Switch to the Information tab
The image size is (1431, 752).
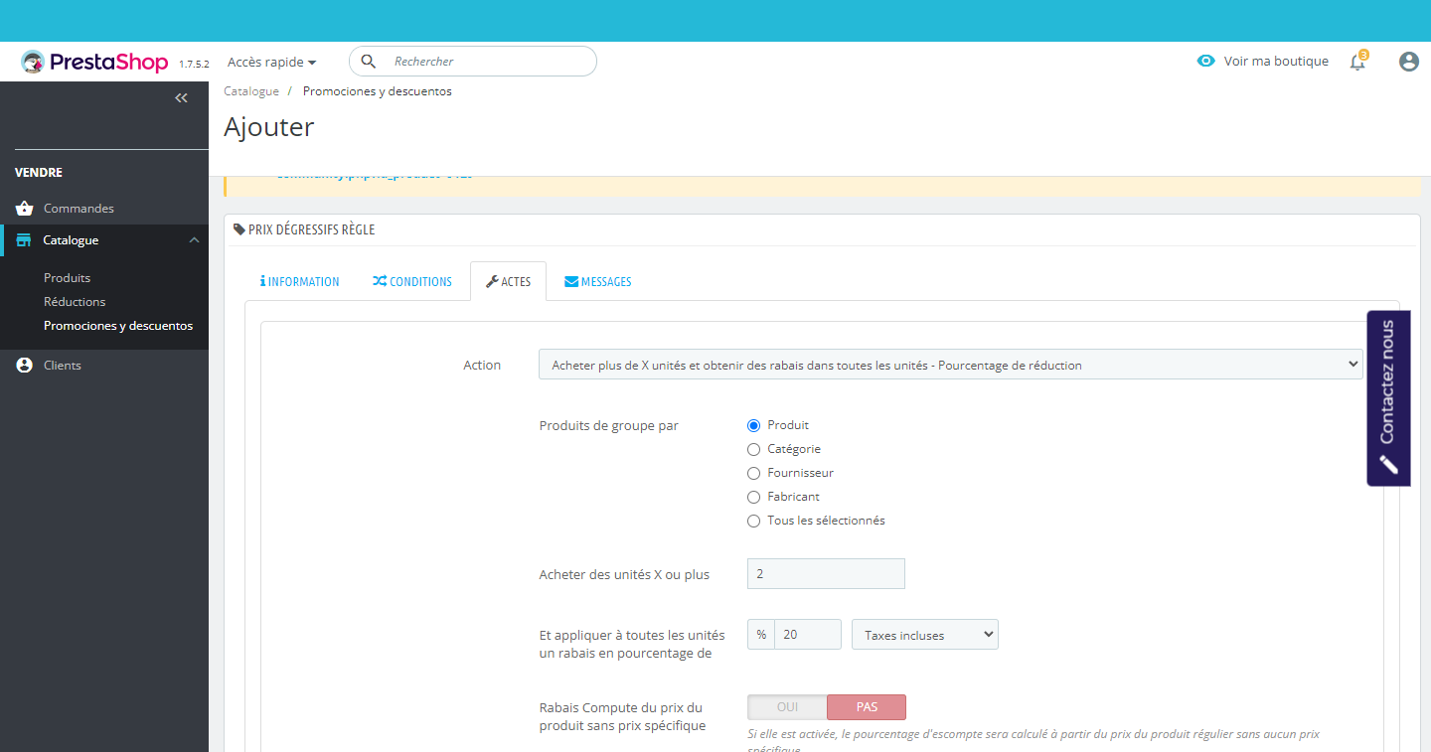(299, 282)
